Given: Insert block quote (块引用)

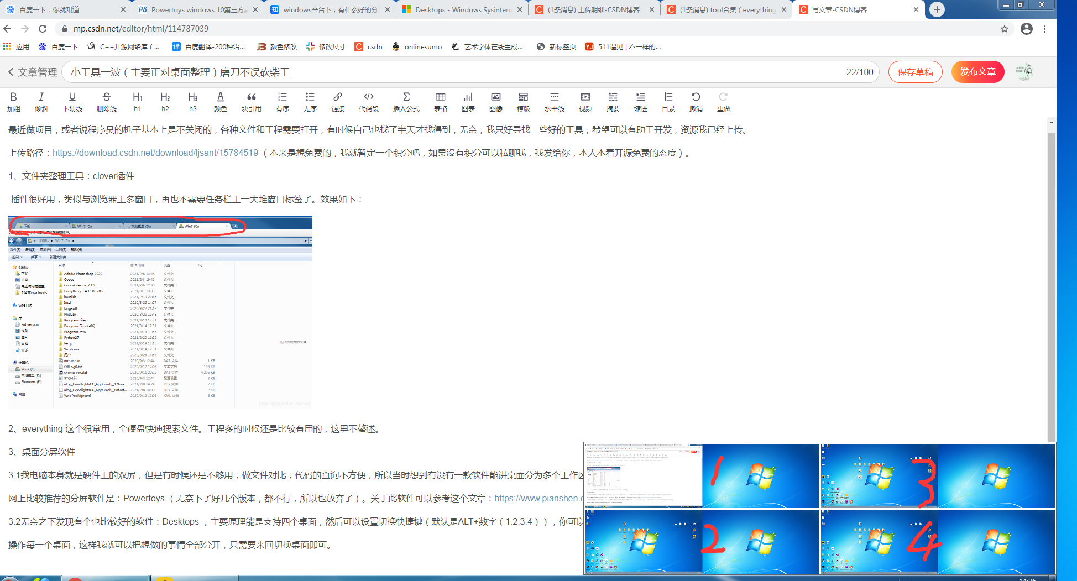Looking at the screenshot, I should [252, 102].
